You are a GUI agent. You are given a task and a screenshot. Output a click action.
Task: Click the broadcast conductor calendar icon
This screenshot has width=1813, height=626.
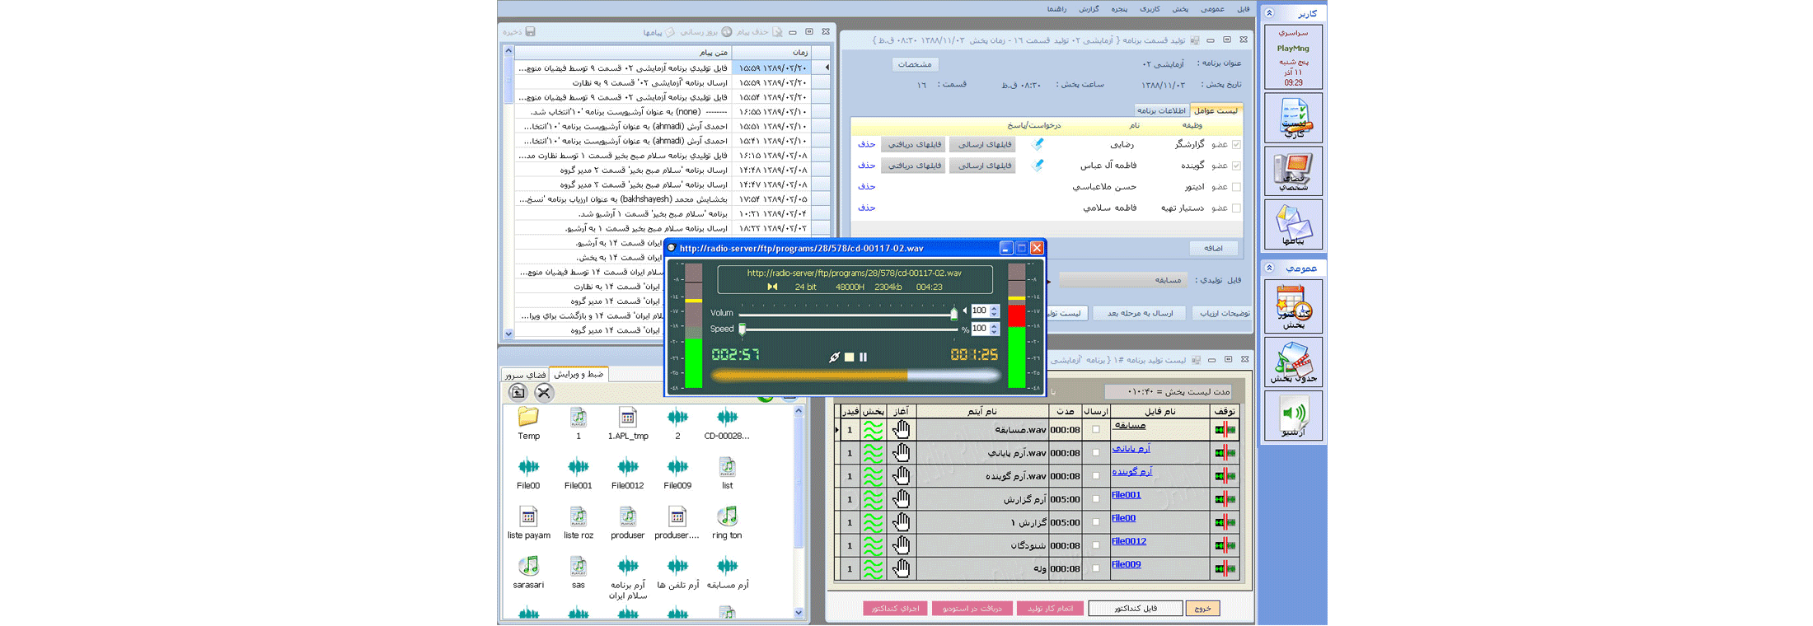[x=1293, y=306]
